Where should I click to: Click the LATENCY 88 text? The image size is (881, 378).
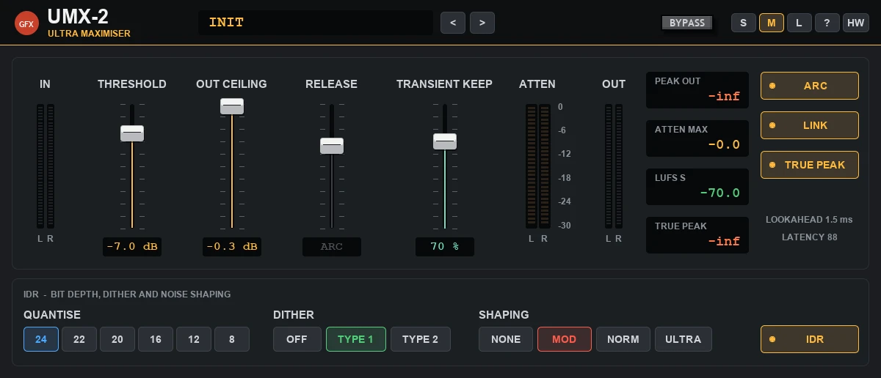pyautogui.click(x=809, y=237)
